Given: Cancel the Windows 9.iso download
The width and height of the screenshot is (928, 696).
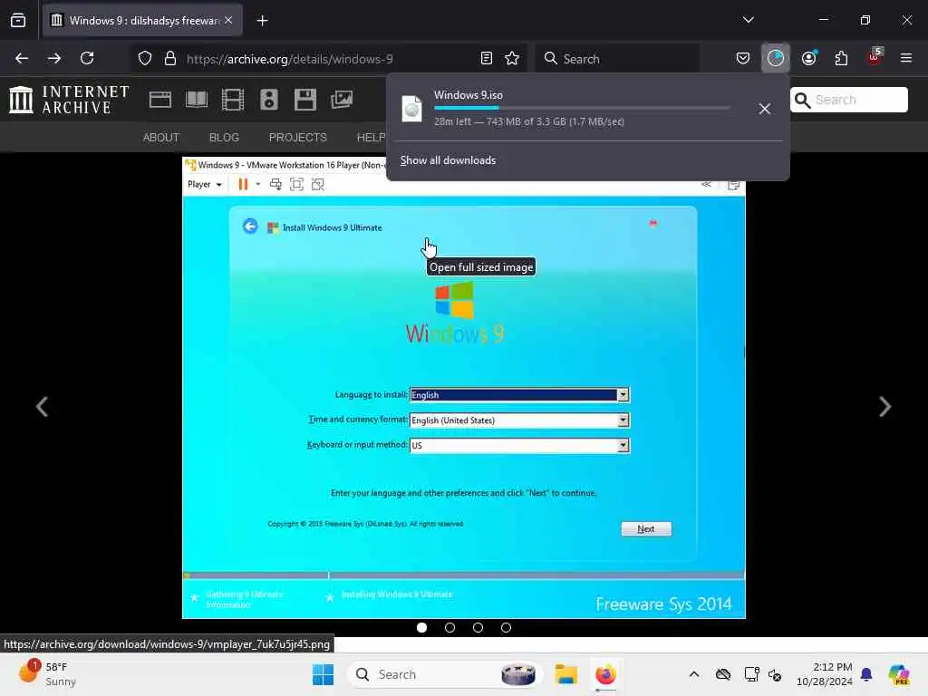Looking at the screenshot, I should [764, 109].
